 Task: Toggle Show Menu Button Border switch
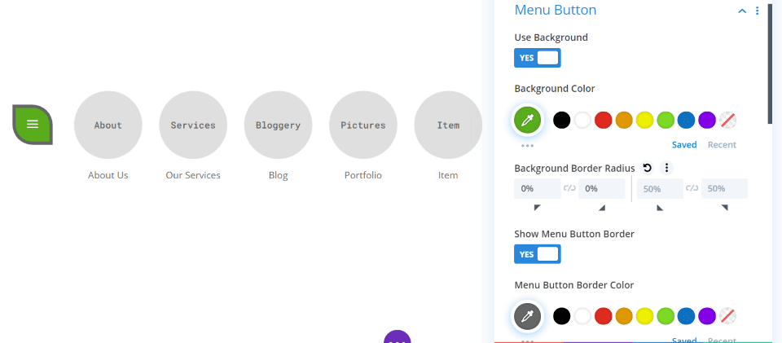[538, 254]
